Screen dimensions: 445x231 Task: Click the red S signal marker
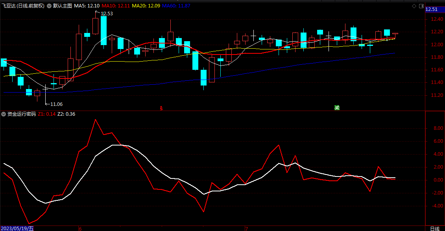[x=161, y=108]
